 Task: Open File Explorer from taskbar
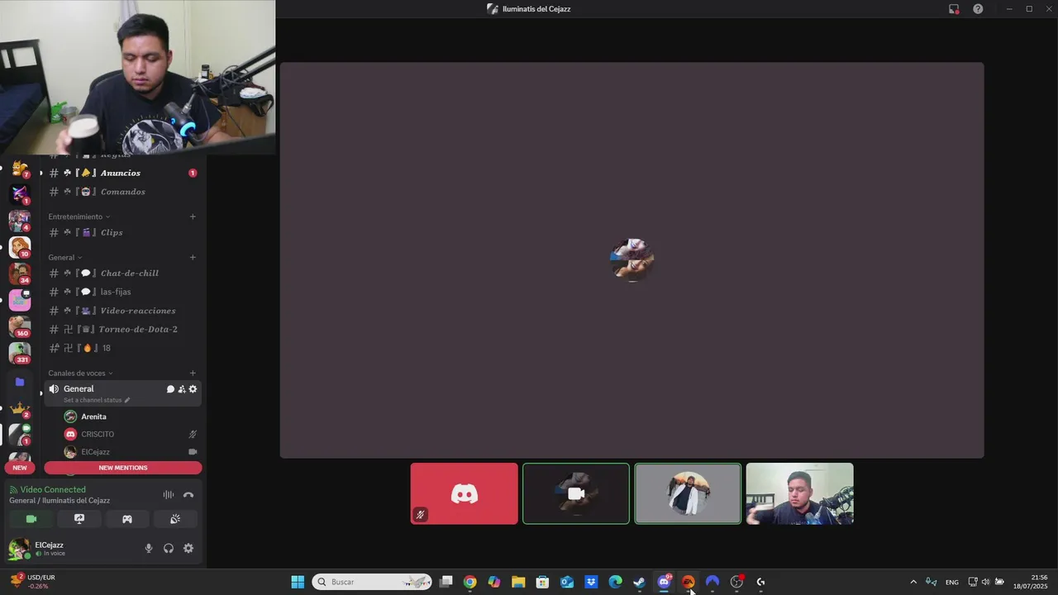click(518, 582)
